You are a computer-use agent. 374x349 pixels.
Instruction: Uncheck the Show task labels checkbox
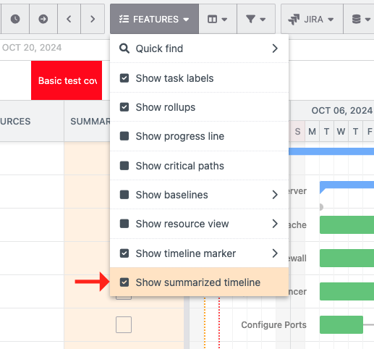coord(124,78)
